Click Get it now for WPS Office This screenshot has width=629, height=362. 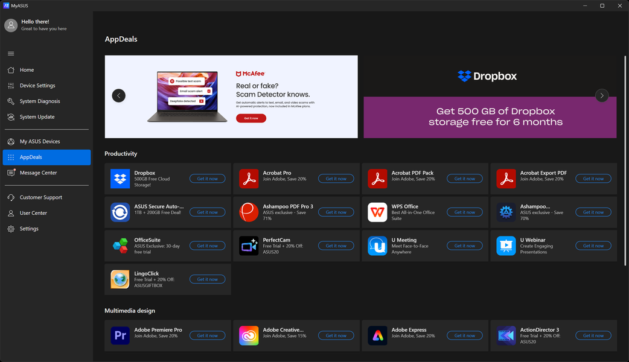(465, 212)
